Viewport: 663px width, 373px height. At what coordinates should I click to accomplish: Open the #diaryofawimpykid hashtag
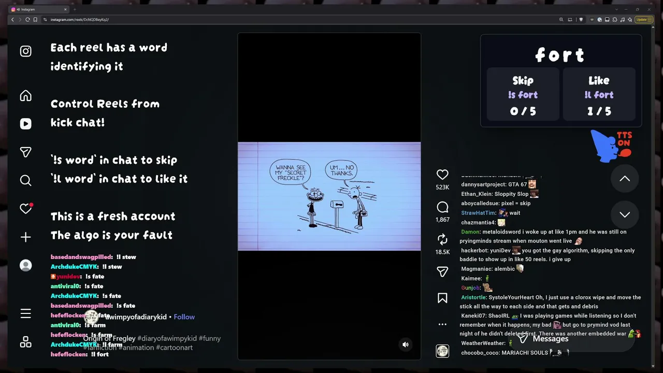click(166, 338)
